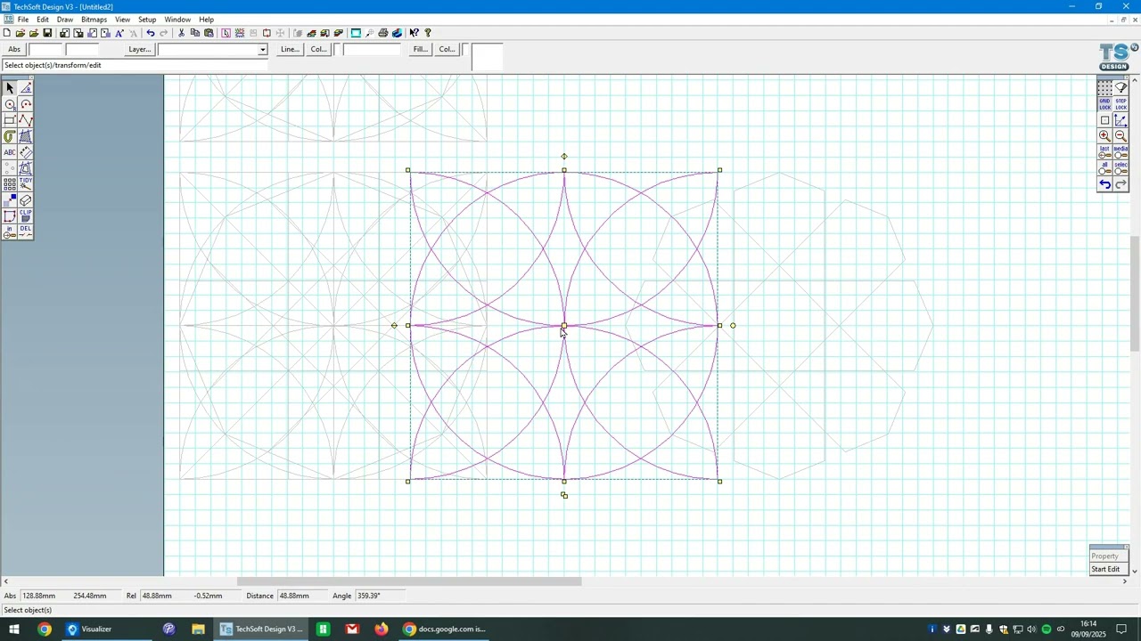Screen dimensions: 1141x641
Task: Click the Col... button beside Line
Action: [x=318, y=49]
